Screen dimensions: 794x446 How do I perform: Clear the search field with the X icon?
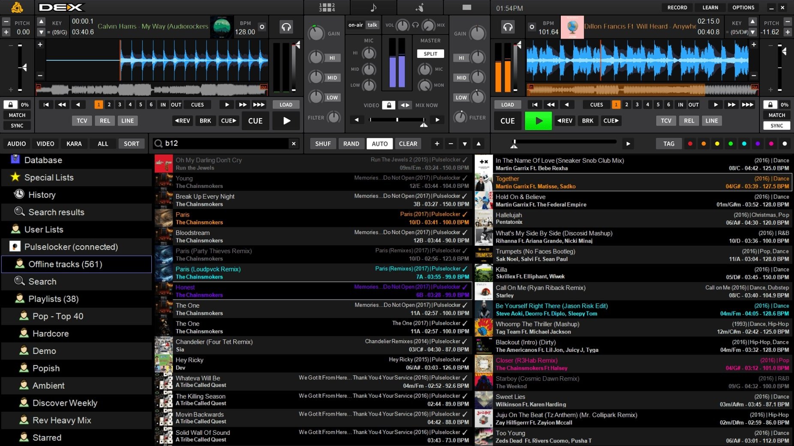294,144
